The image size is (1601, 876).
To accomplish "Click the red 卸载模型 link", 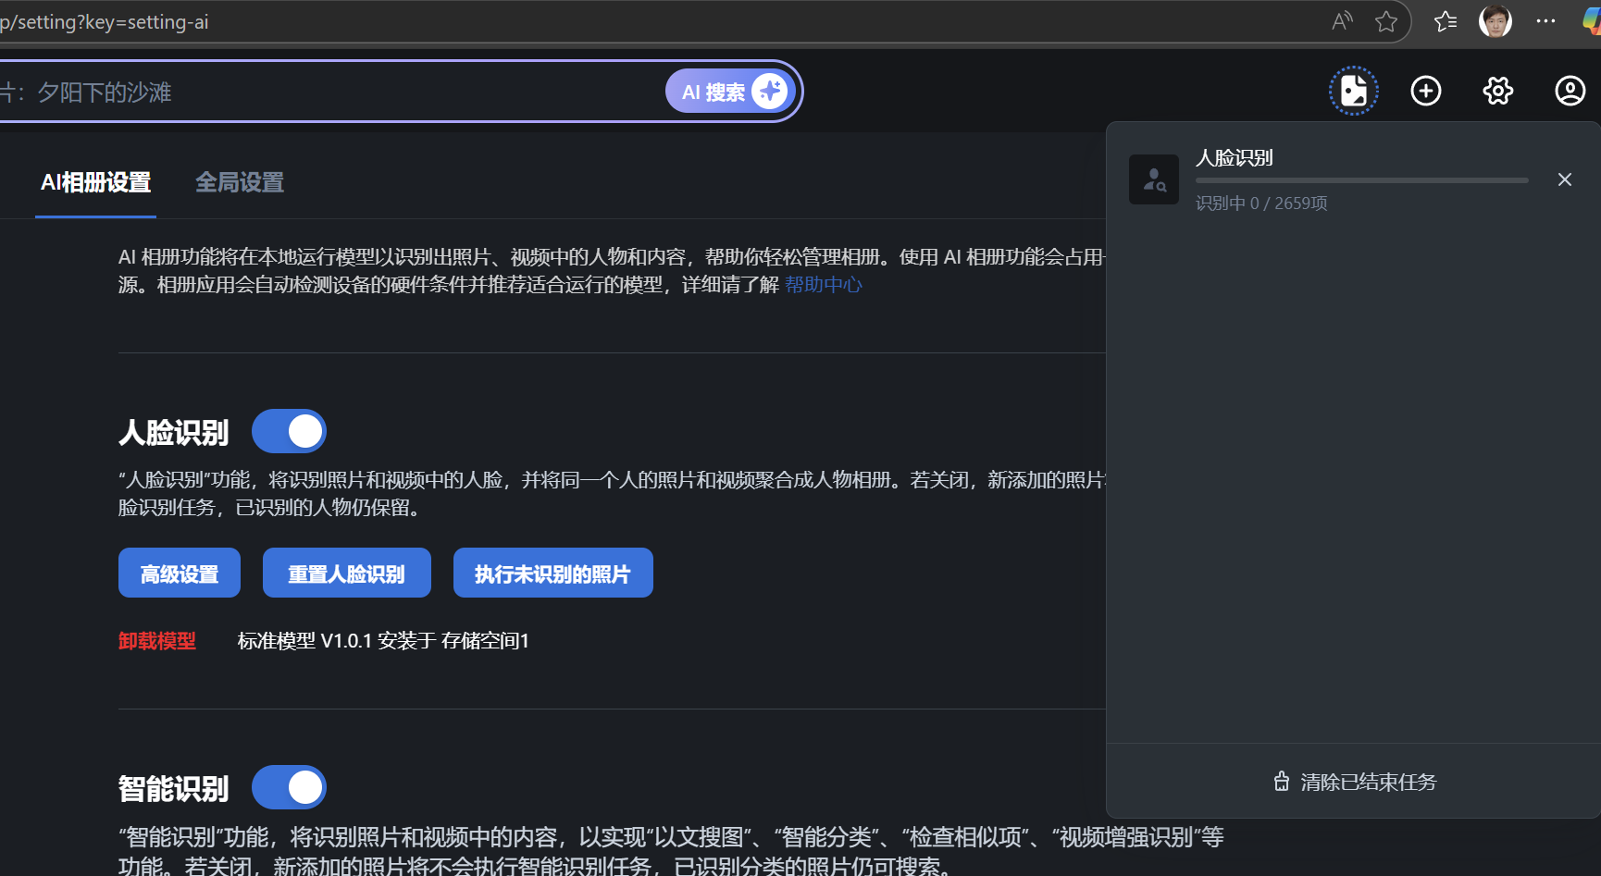I will [x=157, y=641].
